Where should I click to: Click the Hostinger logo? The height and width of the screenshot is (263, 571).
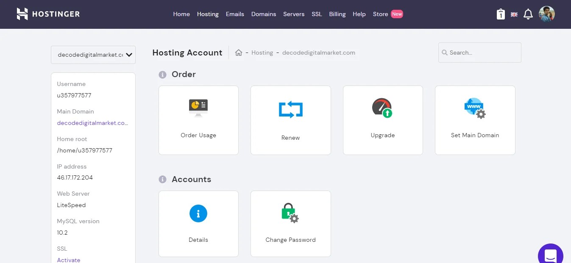(48, 14)
